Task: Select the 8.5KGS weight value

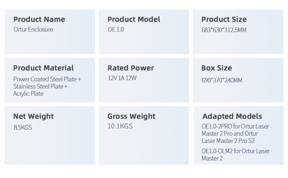Action: pyautogui.click(x=23, y=128)
